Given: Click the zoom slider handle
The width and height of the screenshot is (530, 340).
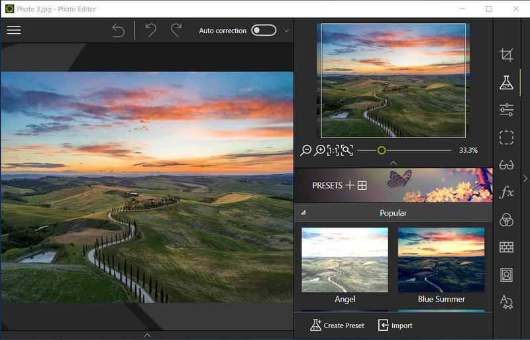Looking at the screenshot, I should click(x=382, y=150).
